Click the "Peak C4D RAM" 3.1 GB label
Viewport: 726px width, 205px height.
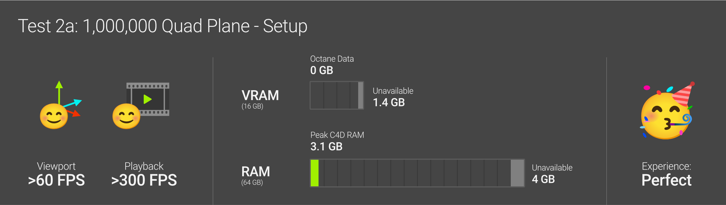pyautogui.click(x=337, y=141)
